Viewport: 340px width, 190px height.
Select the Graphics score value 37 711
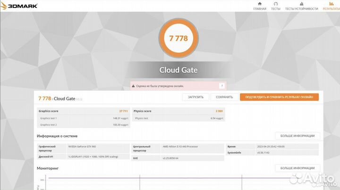click(123, 111)
